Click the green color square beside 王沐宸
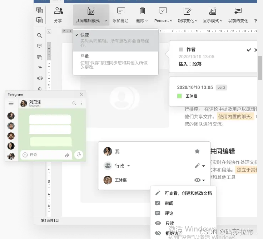Viewport: 263px width, 239px height. [179, 96]
